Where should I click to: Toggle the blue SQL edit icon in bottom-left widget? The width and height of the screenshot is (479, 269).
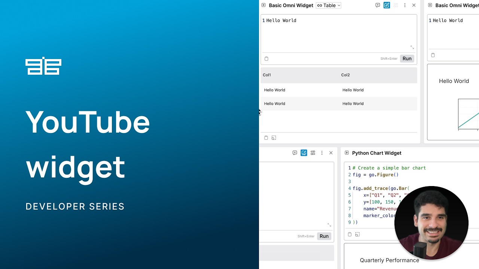coord(304,153)
